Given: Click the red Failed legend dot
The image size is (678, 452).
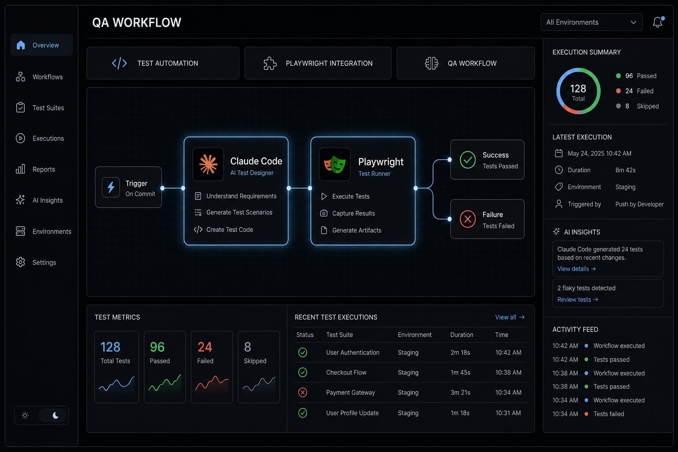Looking at the screenshot, I should pyautogui.click(x=618, y=91).
